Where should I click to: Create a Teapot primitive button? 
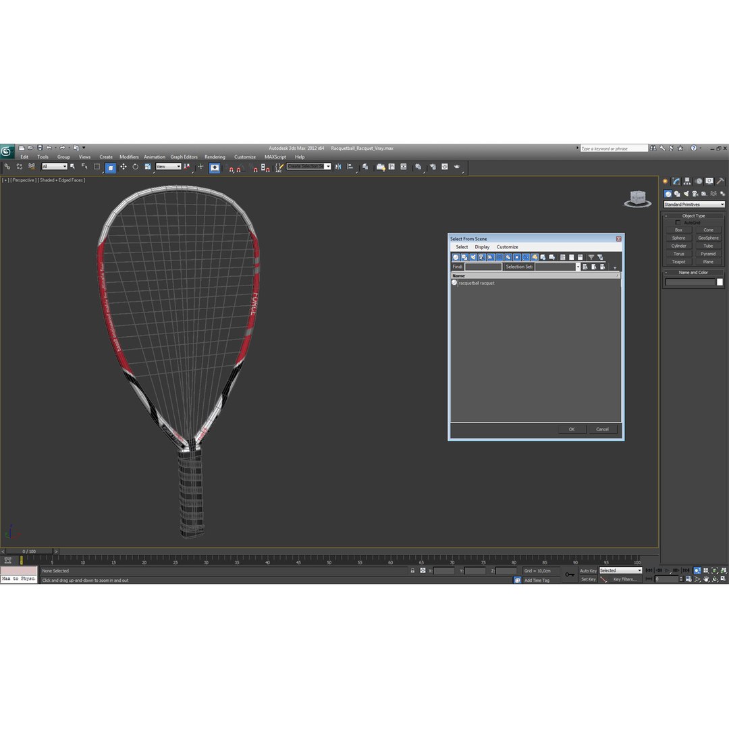(678, 262)
